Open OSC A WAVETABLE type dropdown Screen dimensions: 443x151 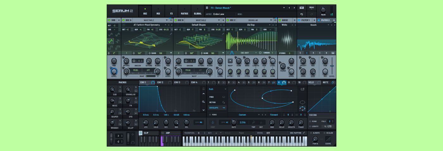coord(167,20)
